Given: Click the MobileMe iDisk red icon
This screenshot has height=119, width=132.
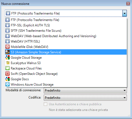Looking at the screenshot, I should [x=8, y=47].
